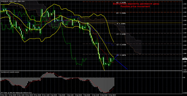Select the S3 1.3078 support level label
This screenshot has height=96, width=187.
click(121, 55)
